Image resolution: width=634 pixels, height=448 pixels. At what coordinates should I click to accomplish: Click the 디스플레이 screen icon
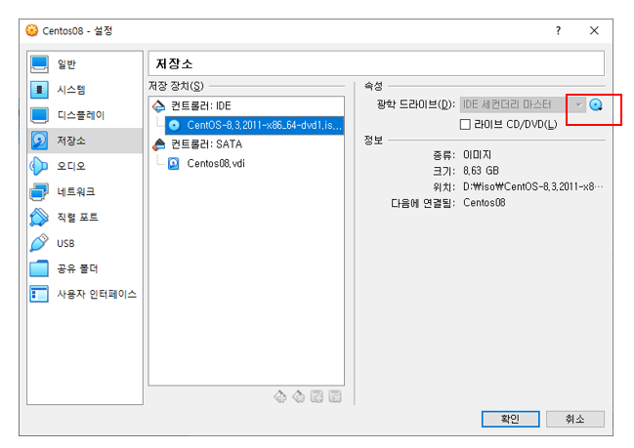(39, 115)
